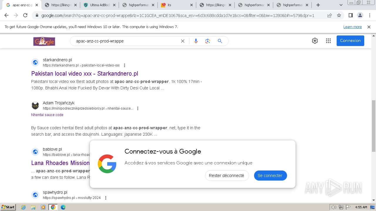Open the browser side panel icon
The height and width of the screenshot is (211, 376).
pos(350,15)
